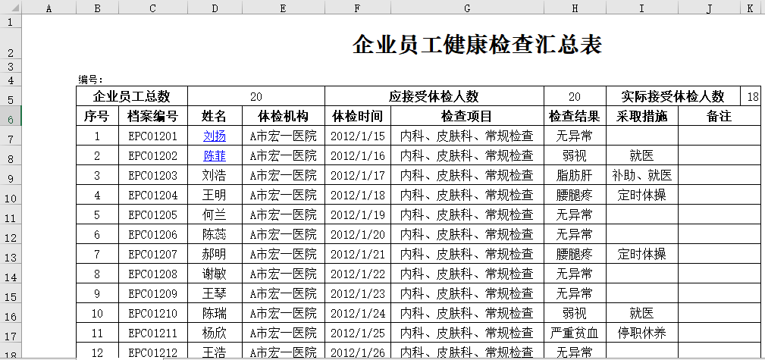Click the 停职休养 measure cell
The image size is (765, 360).
(x=641, y=332)
